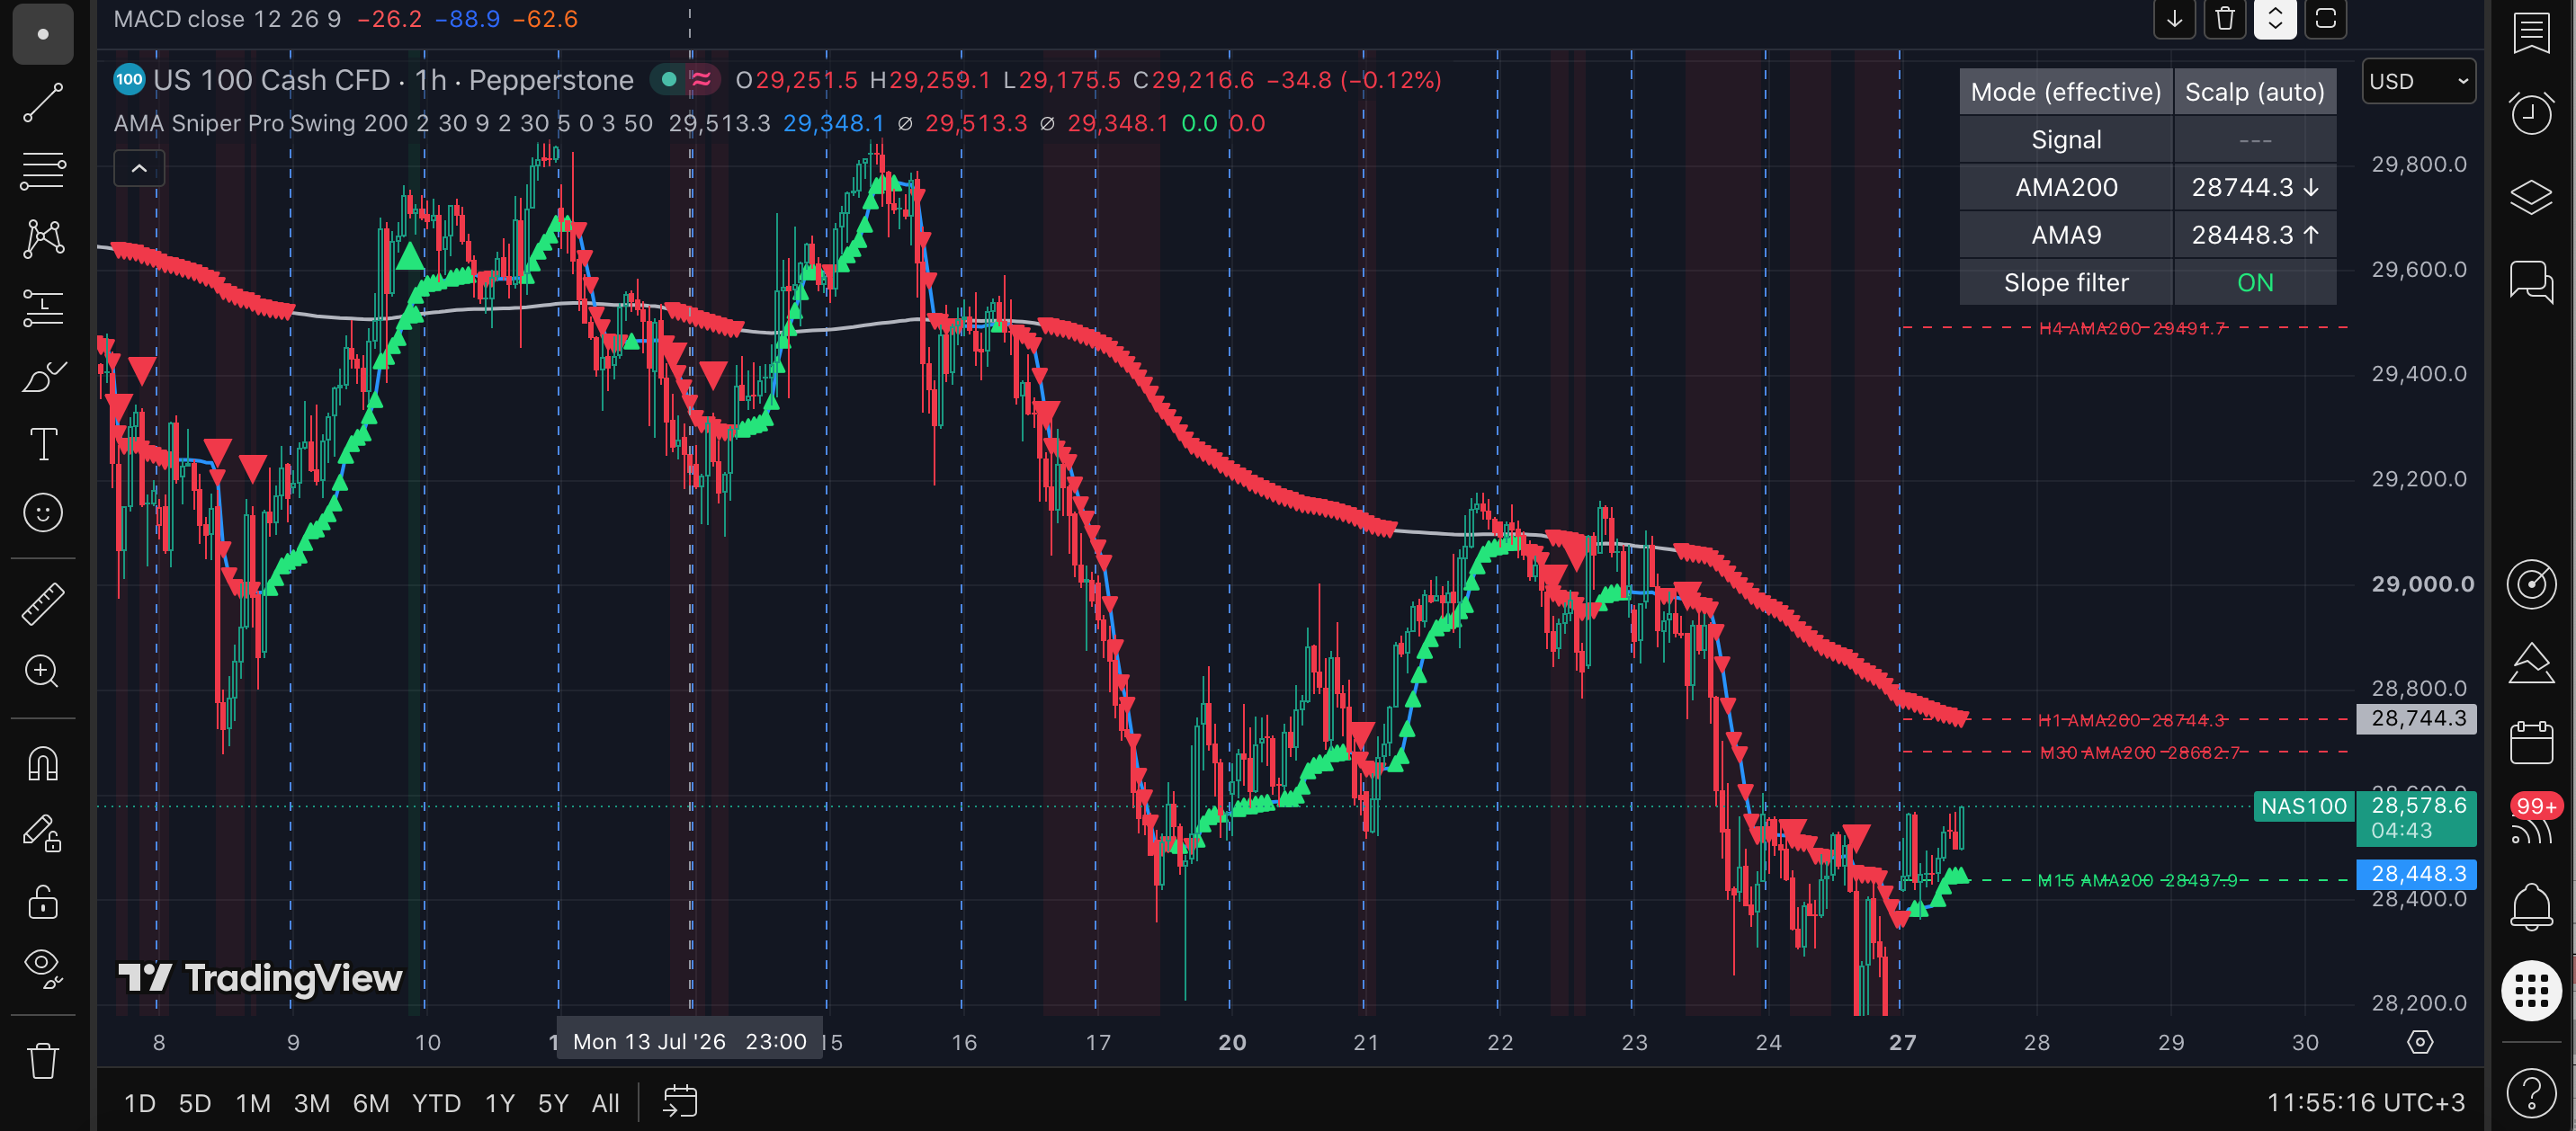Delete the MACD pane
Viewport: 2576px width, 1131px height.
point(2224,18)
